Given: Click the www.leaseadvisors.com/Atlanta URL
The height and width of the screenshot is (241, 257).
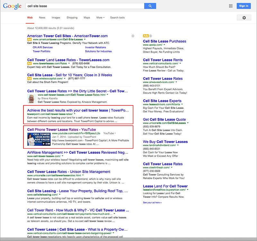Looking at the screenshot, I should 162,104.
